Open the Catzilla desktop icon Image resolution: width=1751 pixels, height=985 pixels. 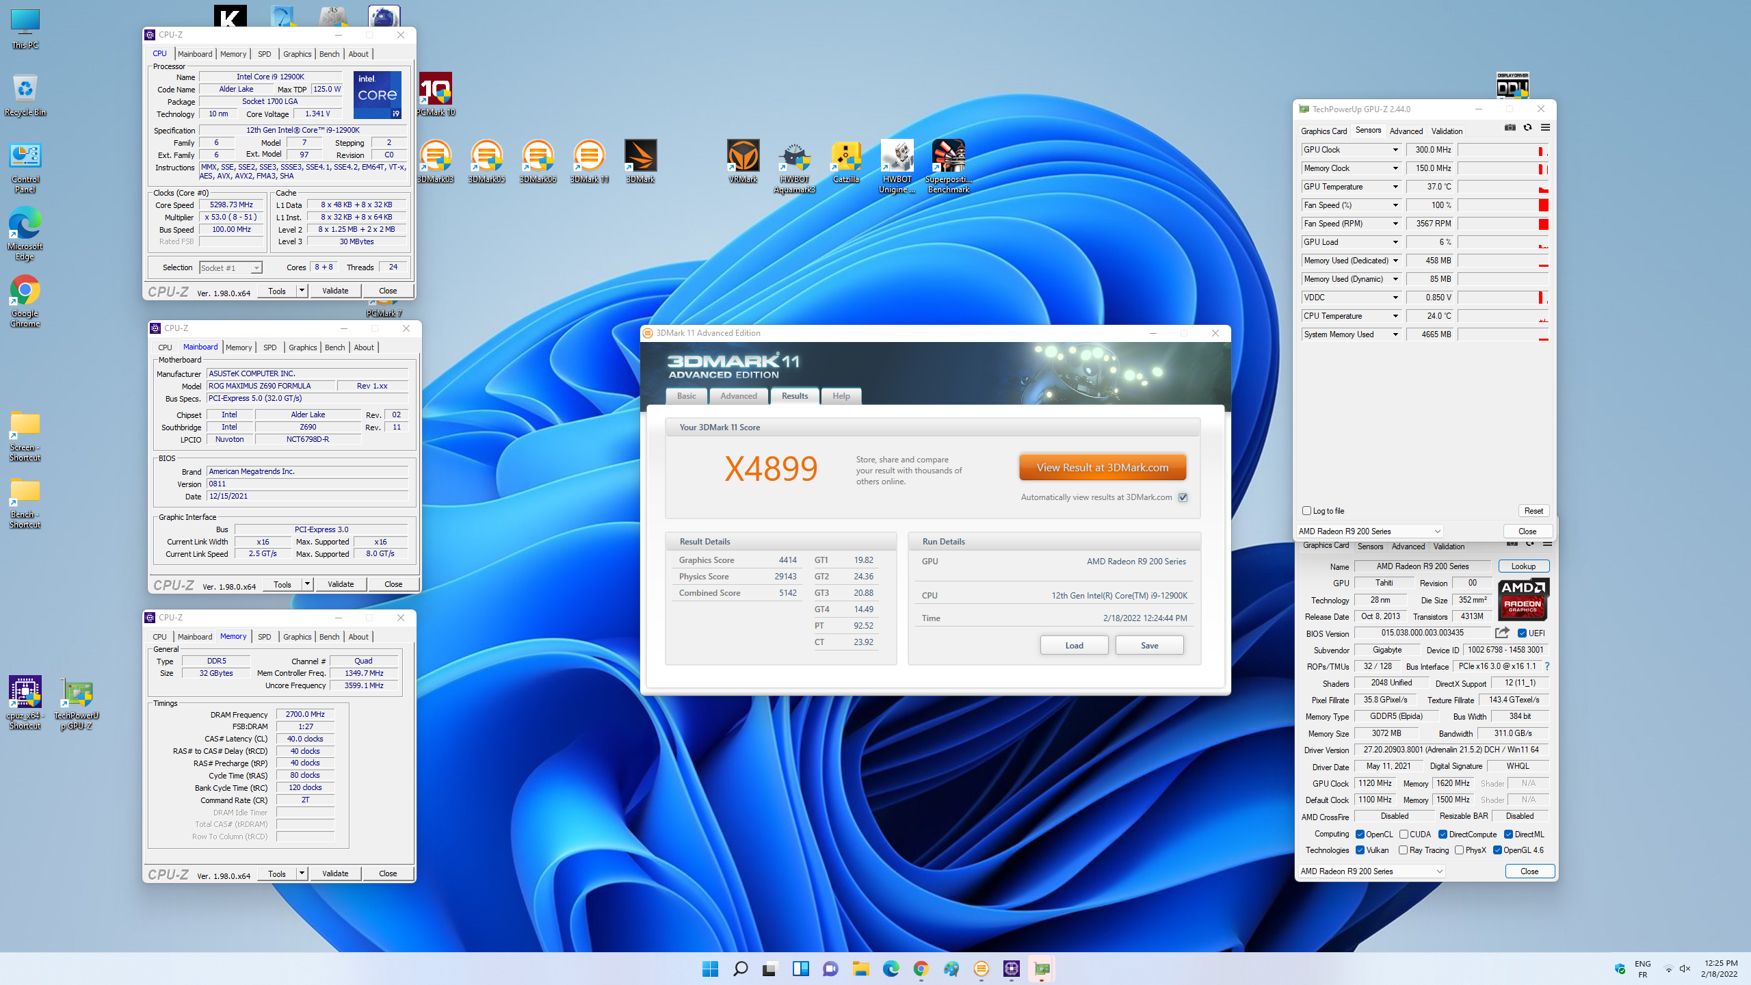[x=846, y=161]
